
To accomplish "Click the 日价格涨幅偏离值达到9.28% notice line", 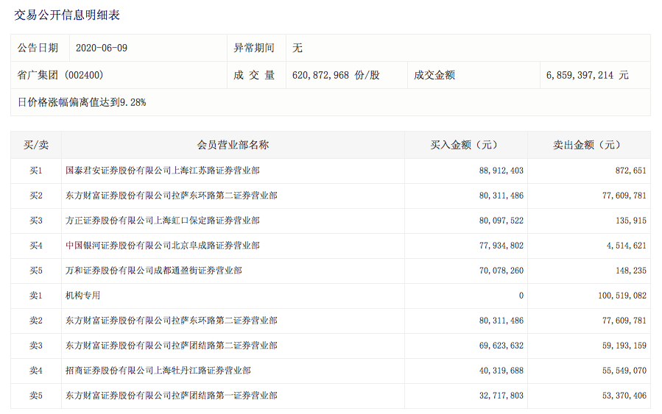I will (82, 102).
